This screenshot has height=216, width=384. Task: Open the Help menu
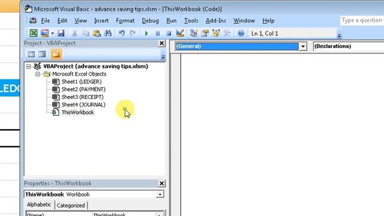tap(268, 21)
